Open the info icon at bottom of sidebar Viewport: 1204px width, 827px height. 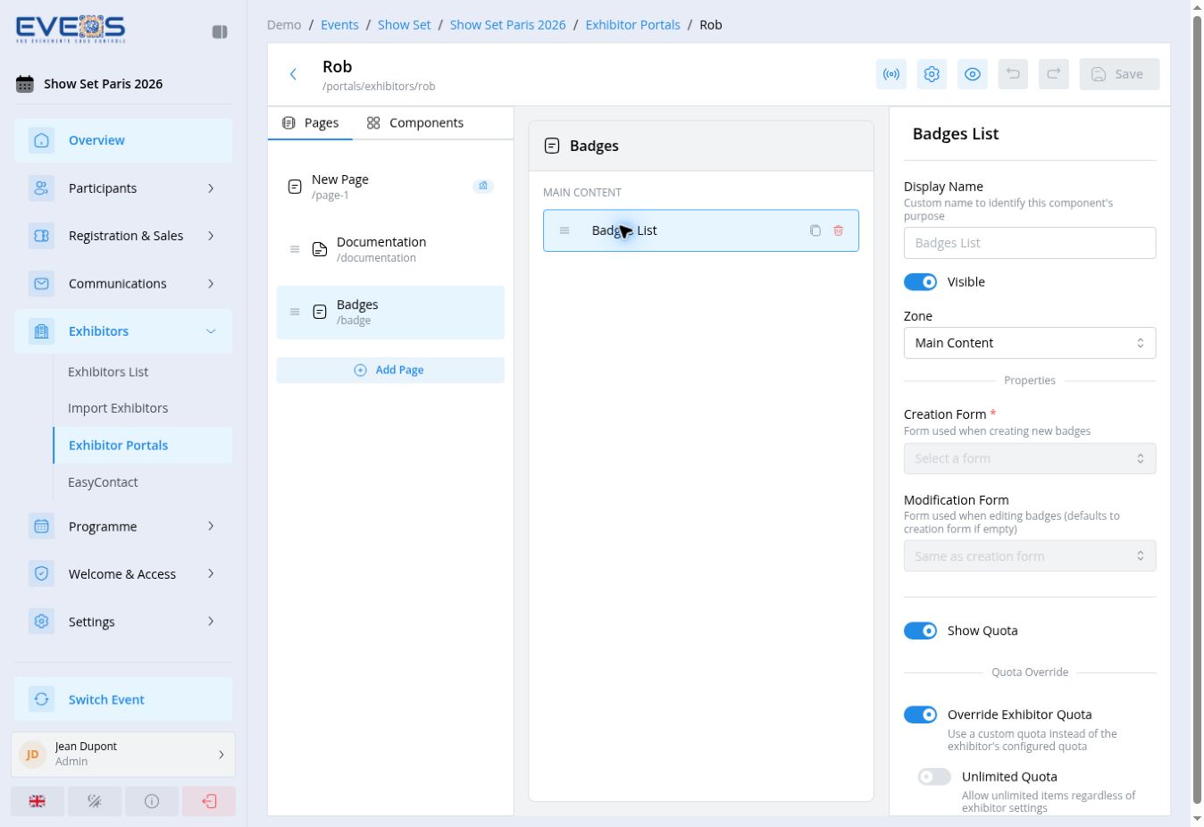(x=152, y=801)
